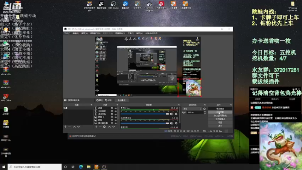The width and height of the screenshot is (302, 170).
Task: Open Task View on the taskbar
Action: coord(73,167)
